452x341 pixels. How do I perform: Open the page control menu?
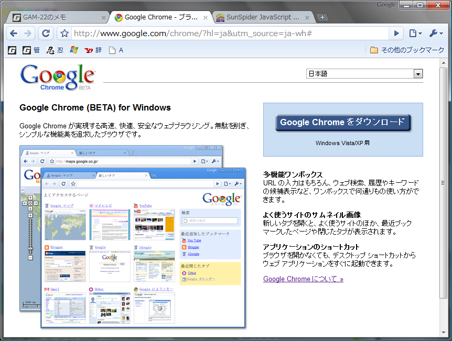click(415, 34)
